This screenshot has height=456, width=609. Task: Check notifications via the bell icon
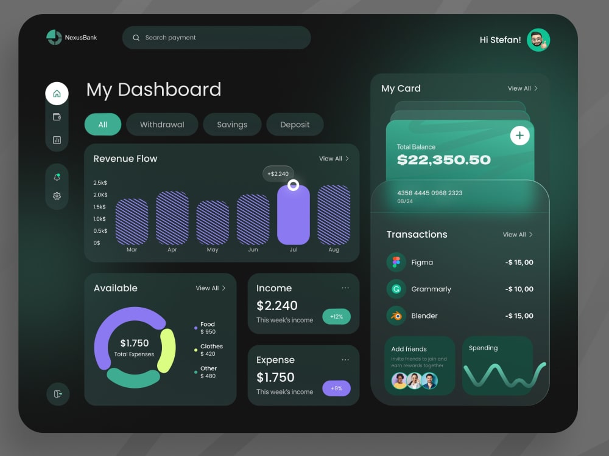[x=57, y=177]
